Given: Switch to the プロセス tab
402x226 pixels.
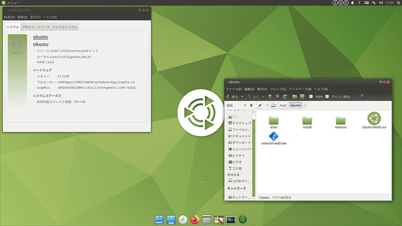Looking at the screenshot, I should click(28, 27).
